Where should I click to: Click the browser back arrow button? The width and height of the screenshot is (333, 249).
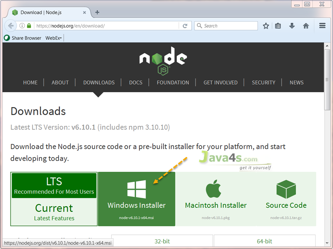(x=10, y=26)
